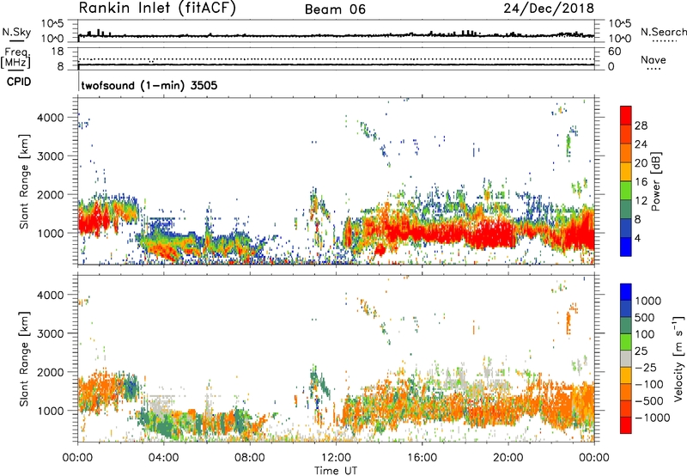
Task: Click the '16:00' time tick label
Action: pos(422,458)
